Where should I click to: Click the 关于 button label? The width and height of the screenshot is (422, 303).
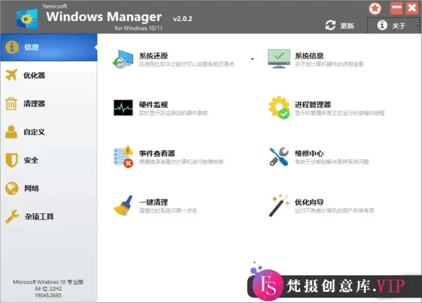click(398, 26)
